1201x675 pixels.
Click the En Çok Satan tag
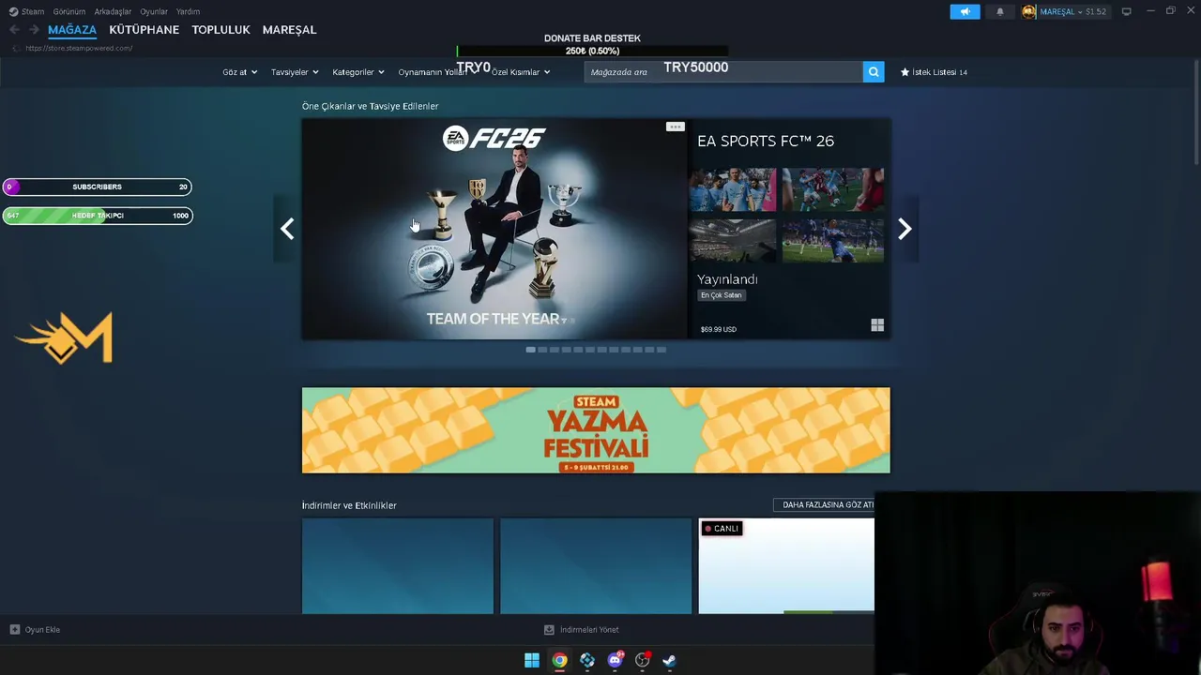721,295
